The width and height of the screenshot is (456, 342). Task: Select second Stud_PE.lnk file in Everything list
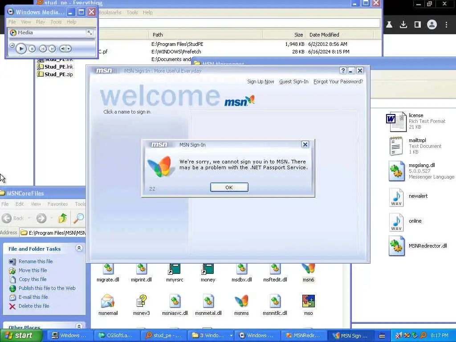tap(55, 67)
